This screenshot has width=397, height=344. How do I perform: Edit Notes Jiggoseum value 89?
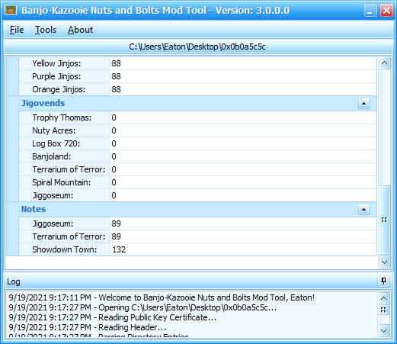click(243, 223)
